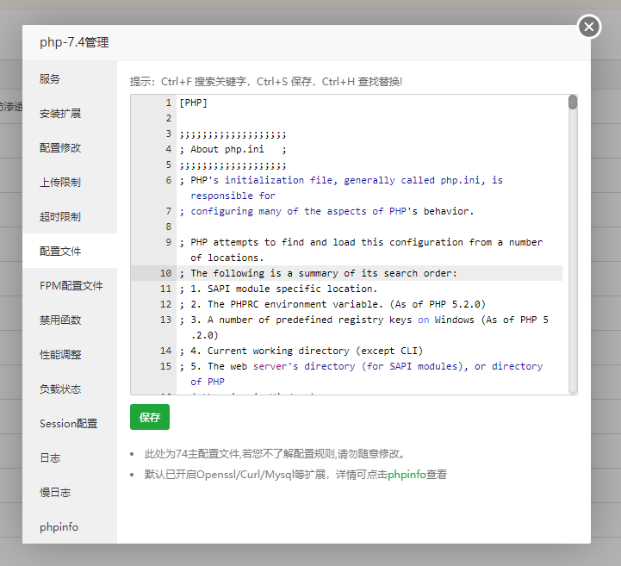The image size is (621, 566).
Task: Open the FPM配置文件 tab
Action: pos(70,285)
